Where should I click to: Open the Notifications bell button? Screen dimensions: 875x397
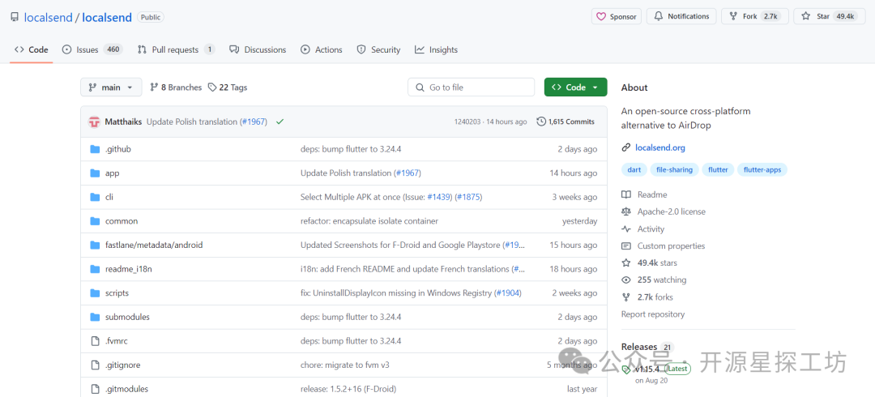[x=681, y=16]
